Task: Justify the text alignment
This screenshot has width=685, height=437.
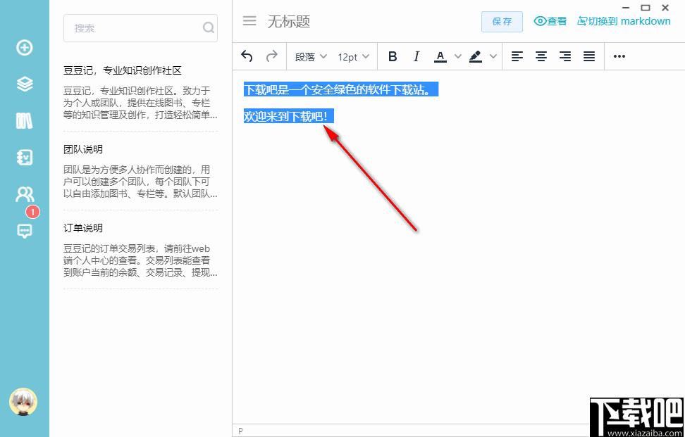Action: (x=589, y=56)
